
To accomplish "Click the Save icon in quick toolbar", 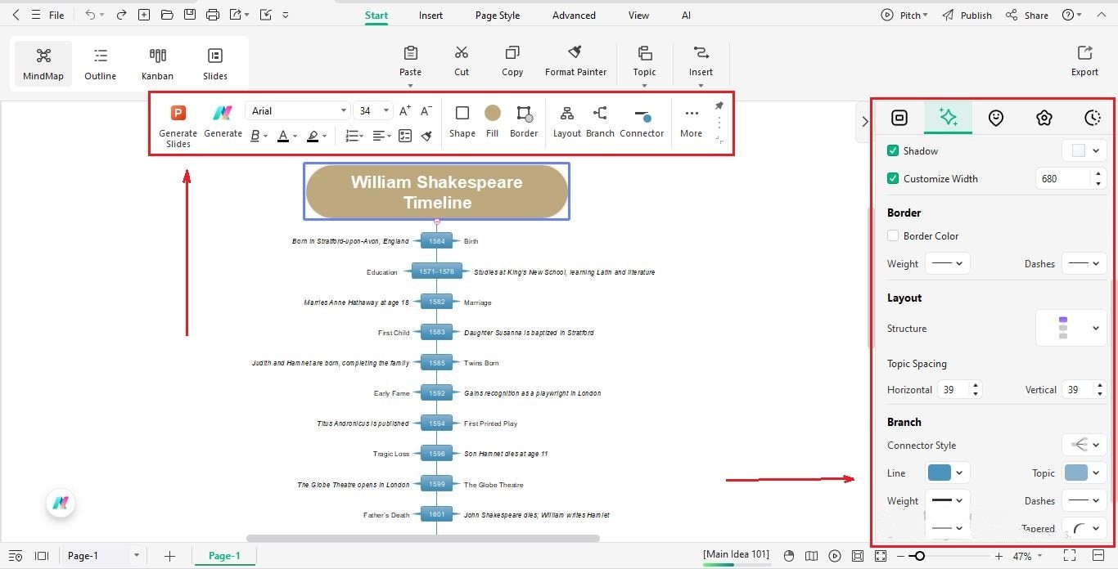I will point(190,15).
